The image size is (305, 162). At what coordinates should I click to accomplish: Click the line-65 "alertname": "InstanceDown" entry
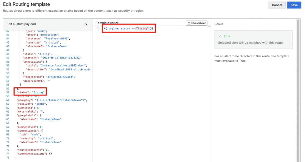(x=40, y=119)
